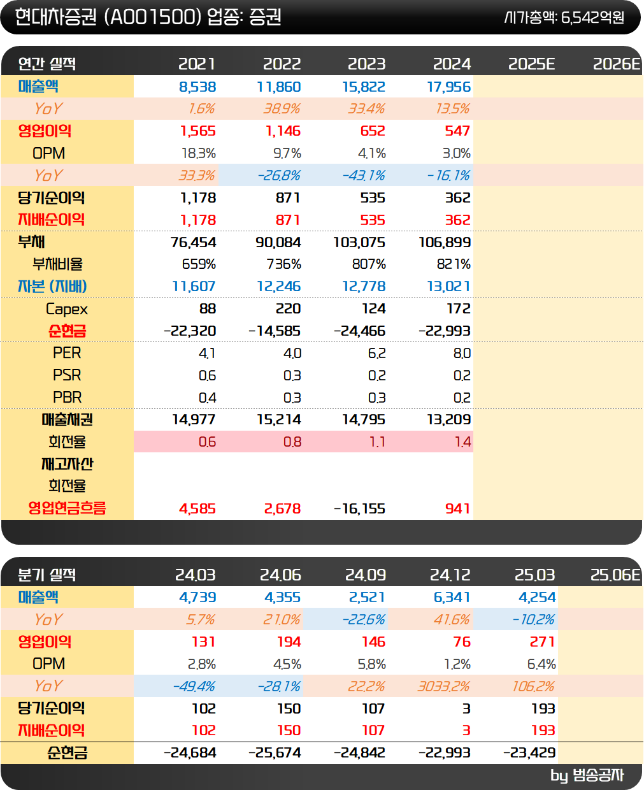Select the quarterly 순현금 value -23,429

click(529, 753)
